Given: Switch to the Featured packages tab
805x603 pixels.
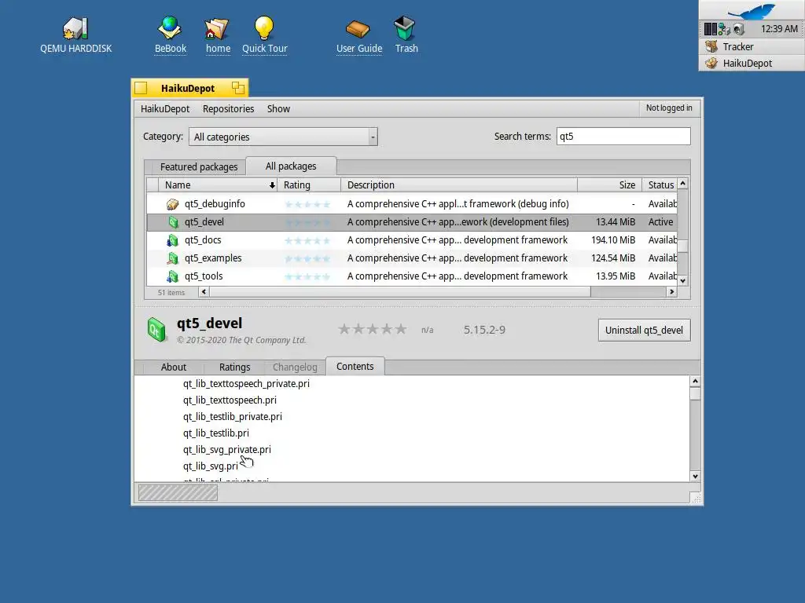Looking at the screenshot, I should click(199, 166).
